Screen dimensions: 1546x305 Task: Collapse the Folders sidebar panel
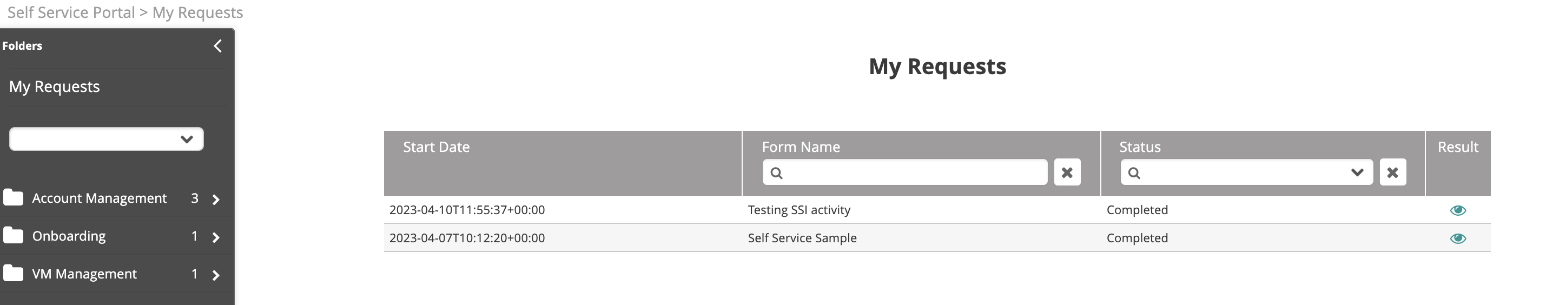pos(218,45)
